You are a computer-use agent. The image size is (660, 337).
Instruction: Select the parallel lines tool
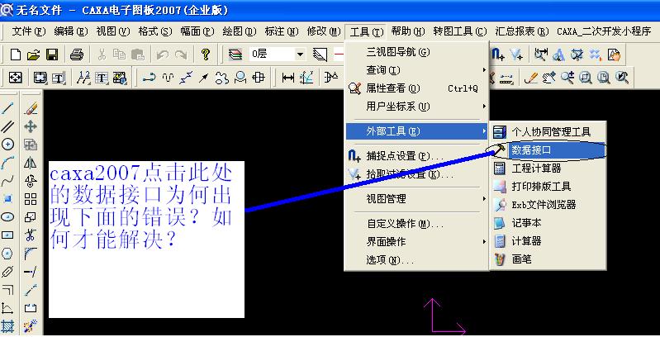pyautogui.click(x=7, y=126)
